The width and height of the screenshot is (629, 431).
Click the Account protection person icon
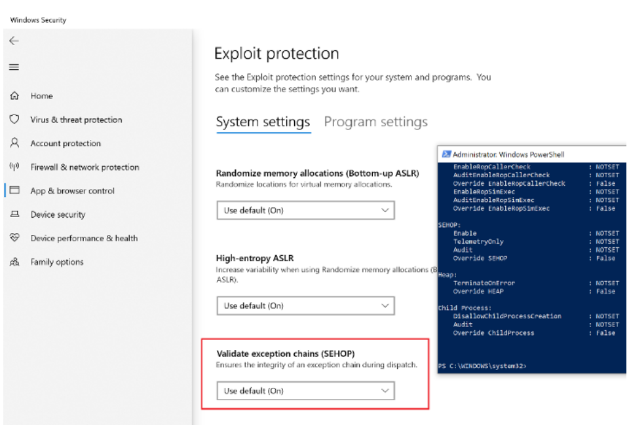click(14, 143)
